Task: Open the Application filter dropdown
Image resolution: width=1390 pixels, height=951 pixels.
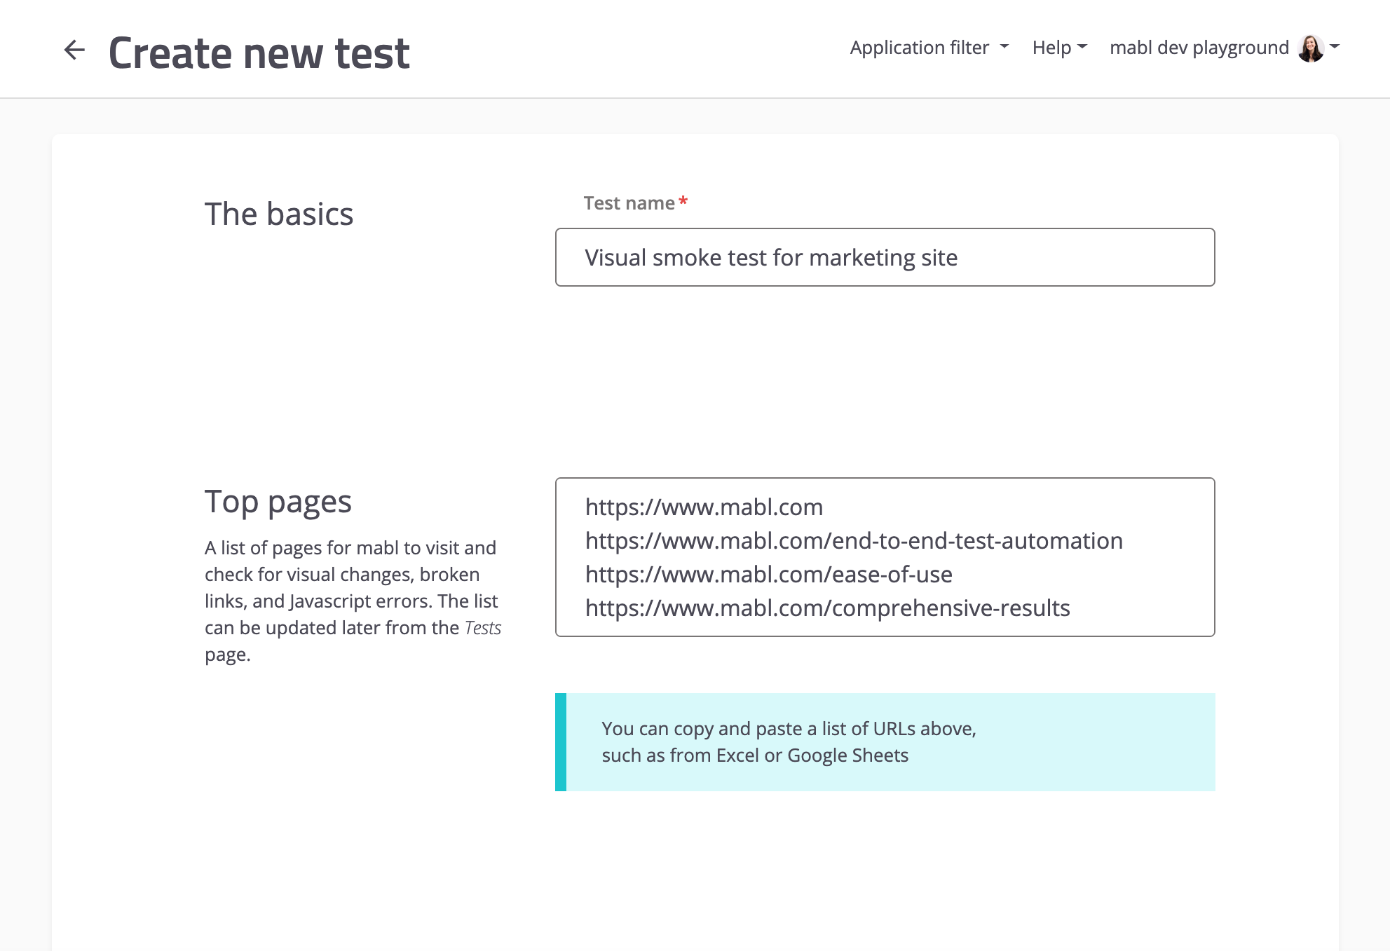Action: 929,48
